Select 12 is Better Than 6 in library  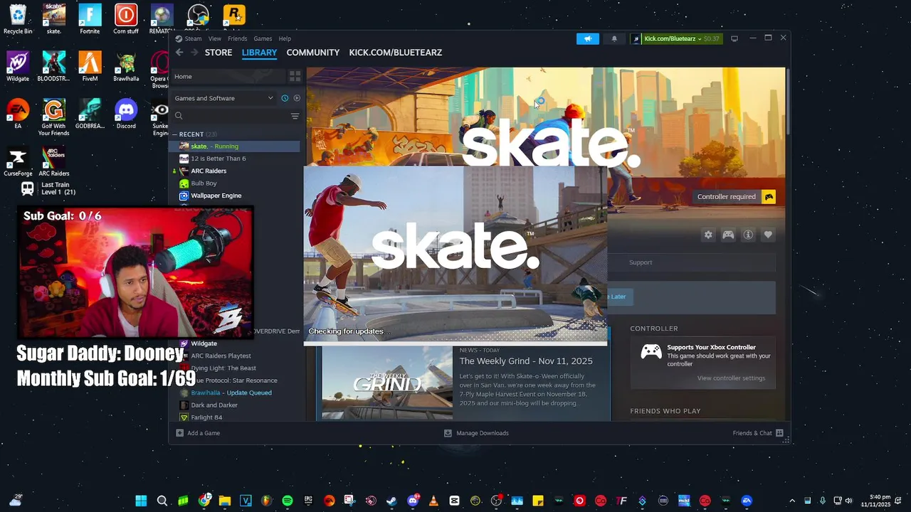click(x=234, y=159)
